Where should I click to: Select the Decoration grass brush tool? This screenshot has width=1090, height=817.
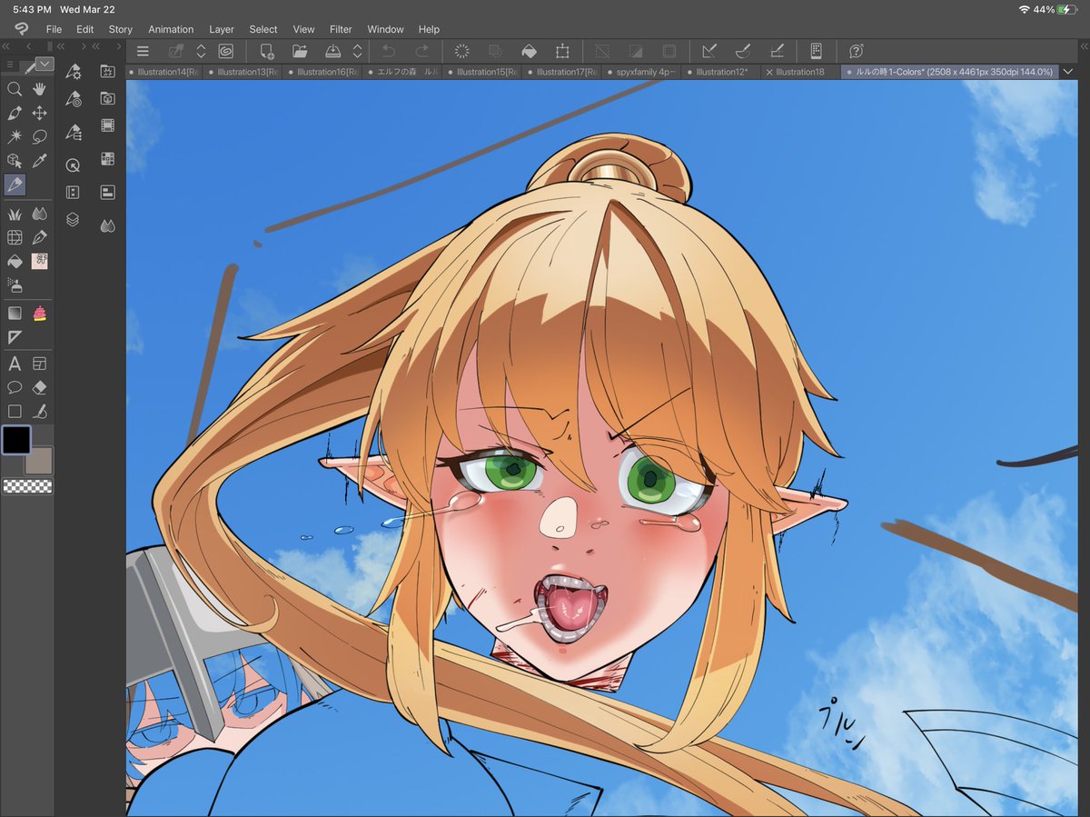[x=15, y=214]
